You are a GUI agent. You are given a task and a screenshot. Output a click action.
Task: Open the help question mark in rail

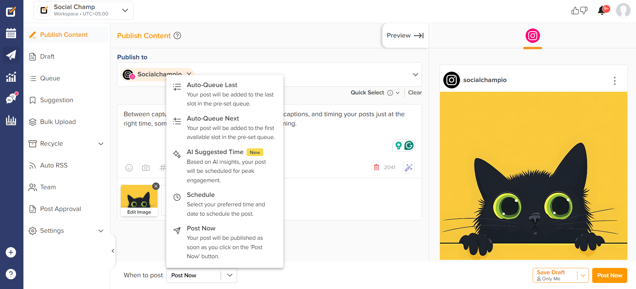point(11,274)
